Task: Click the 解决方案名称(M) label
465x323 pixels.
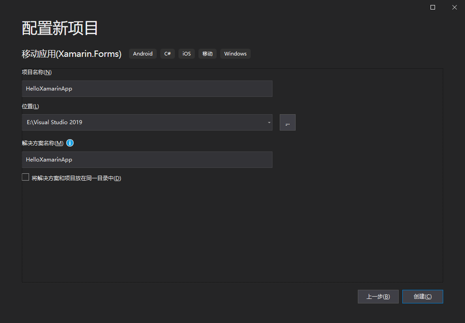Action: coord(43,143)
